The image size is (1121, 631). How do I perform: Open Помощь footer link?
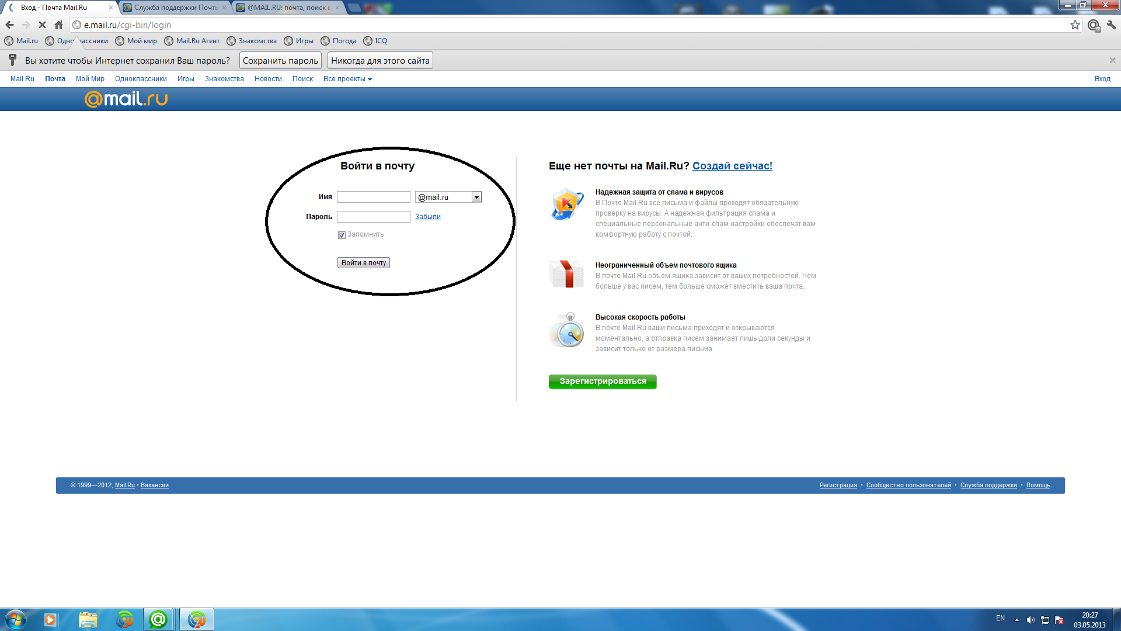click(x=1038, y=486)
